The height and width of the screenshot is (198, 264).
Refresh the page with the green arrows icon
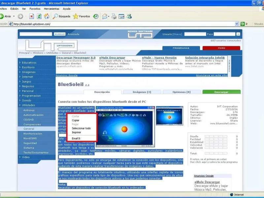click(39, 16)
